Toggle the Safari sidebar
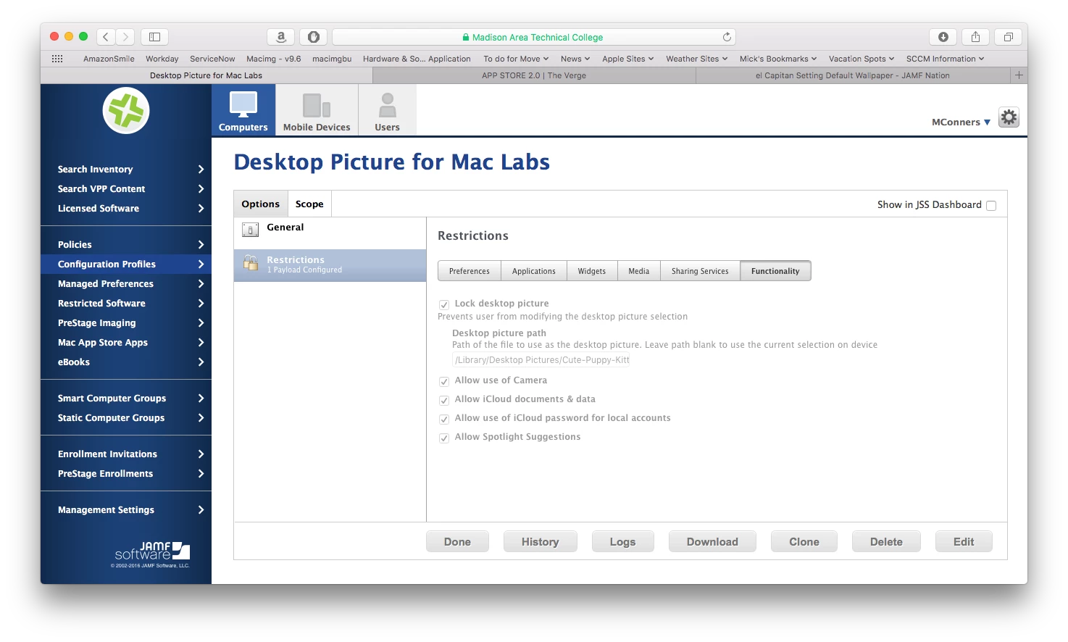Screen dimensions: 1068x642 tap(154, 36)
